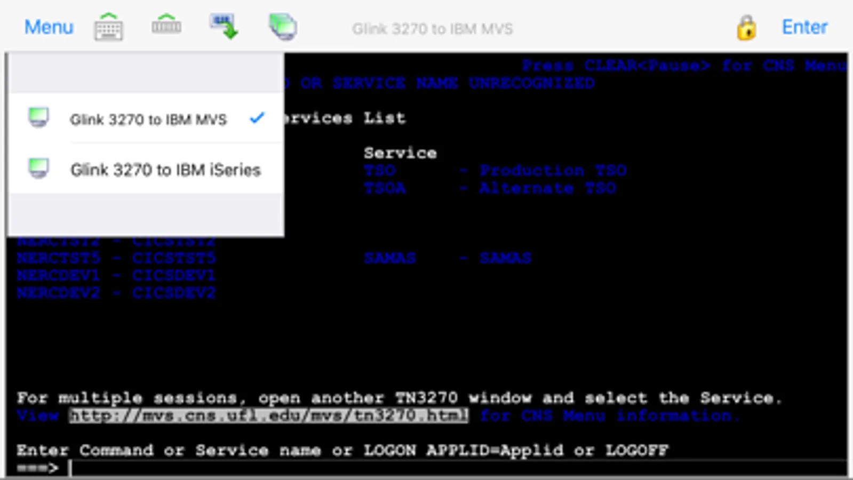
Task: Open the mvs.cns.ufl.edu tn3270.html link
Action: tap(269, 415)
